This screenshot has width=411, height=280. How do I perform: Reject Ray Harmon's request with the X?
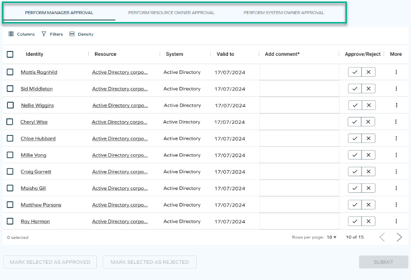point(368,221)
